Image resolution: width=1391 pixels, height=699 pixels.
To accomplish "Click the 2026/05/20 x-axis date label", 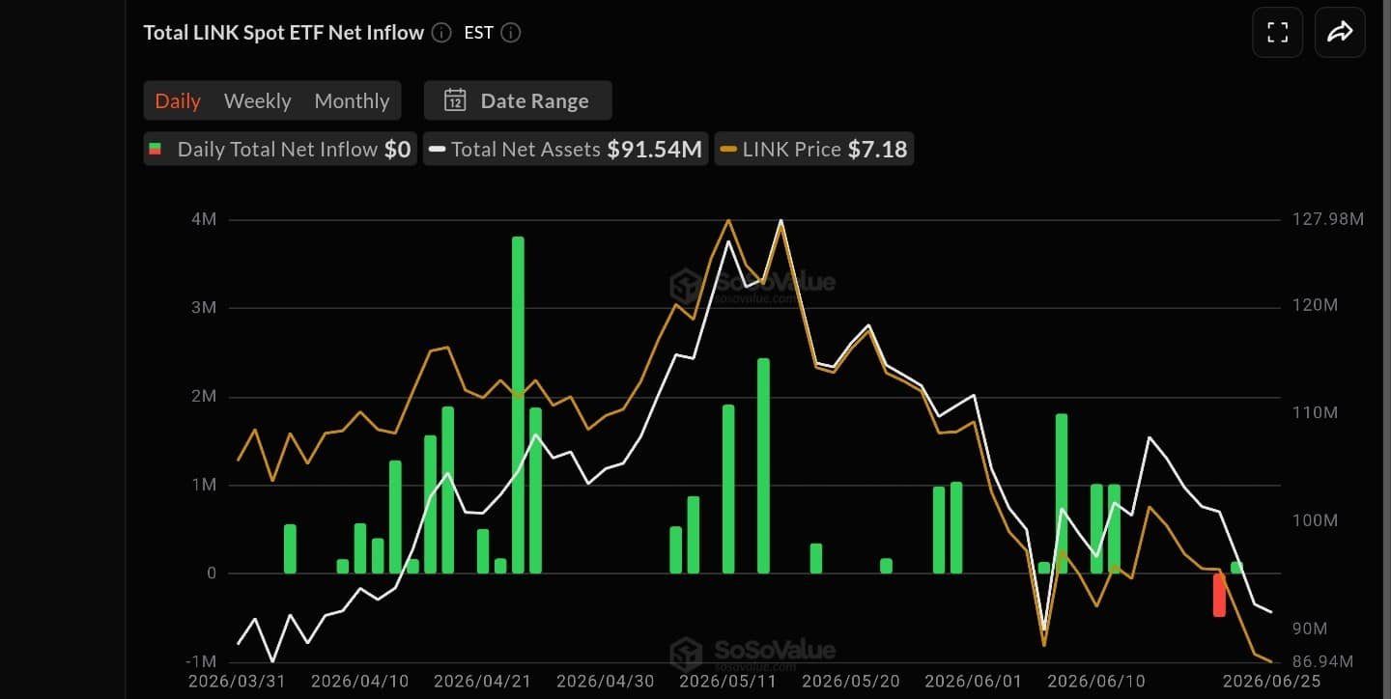I will pos(851,681).
